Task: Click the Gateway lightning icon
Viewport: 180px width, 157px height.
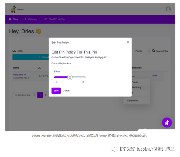Action: [x=25, y=19]
